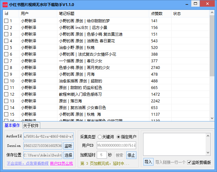Click the list vertical scrollbar thumb
217x172 pixels.
[212, 46]
